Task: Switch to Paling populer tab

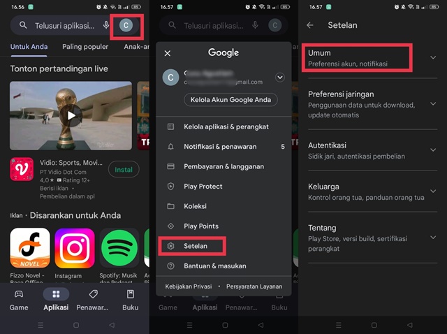Action: 85,47
